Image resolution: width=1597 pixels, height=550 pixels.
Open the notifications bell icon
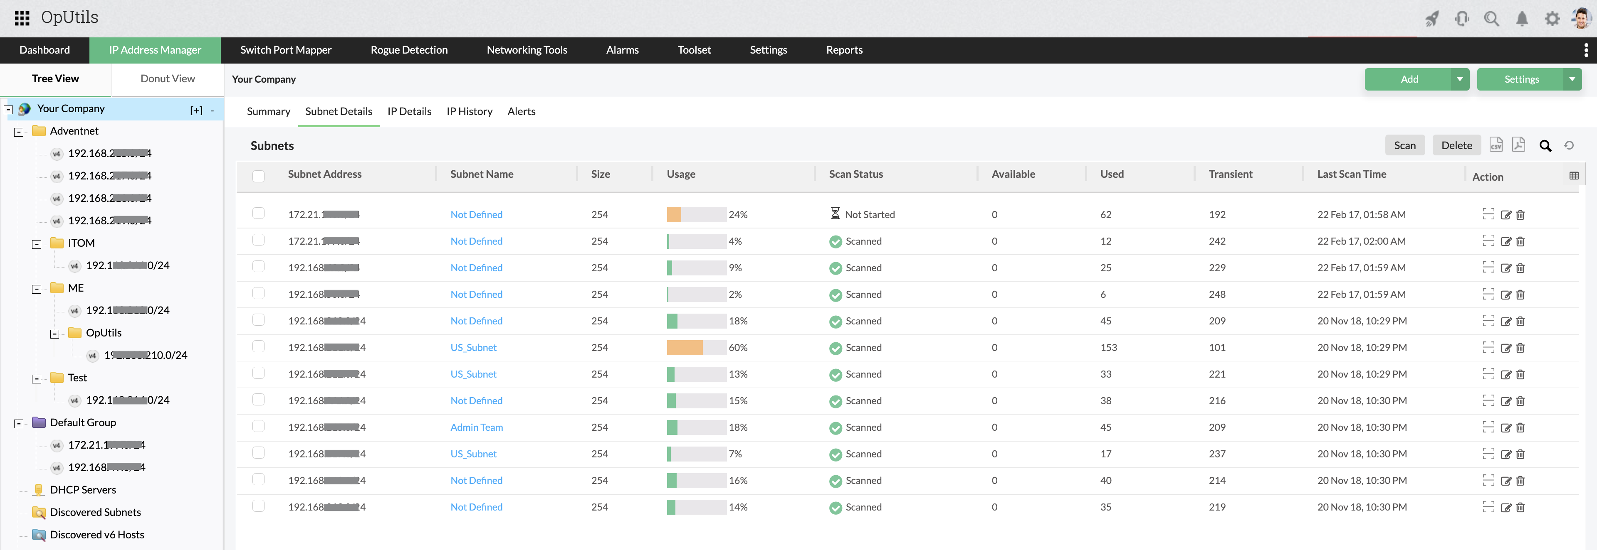(1521, 19)
